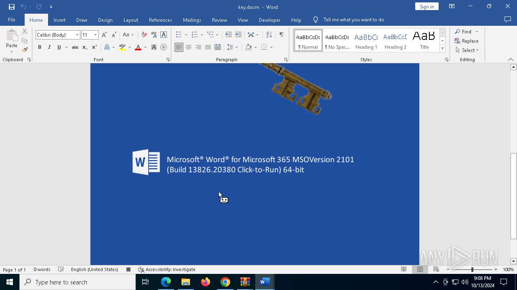Apply the red font color swatch
517x290 pixels.
click(x=138, y=47)
